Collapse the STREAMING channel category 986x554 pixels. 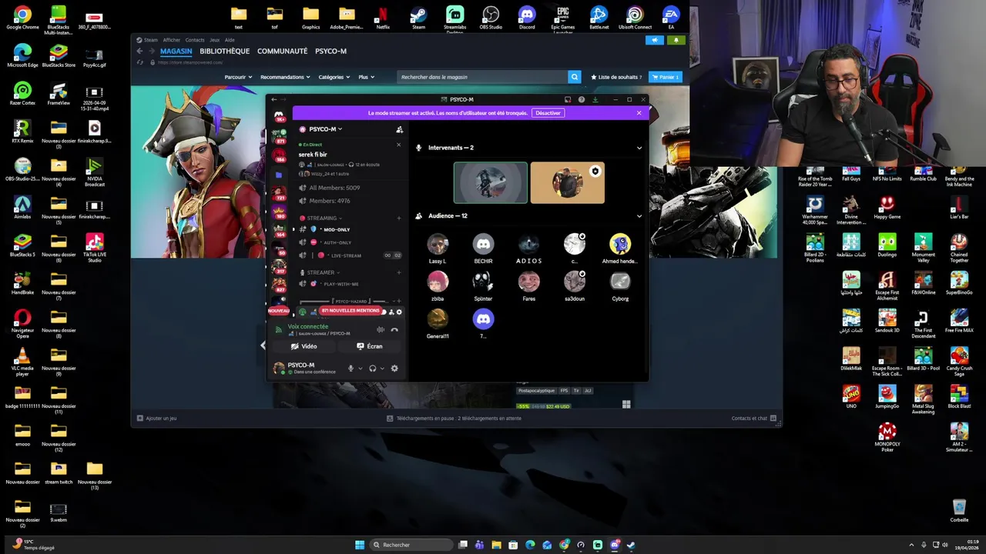(321, 218)
